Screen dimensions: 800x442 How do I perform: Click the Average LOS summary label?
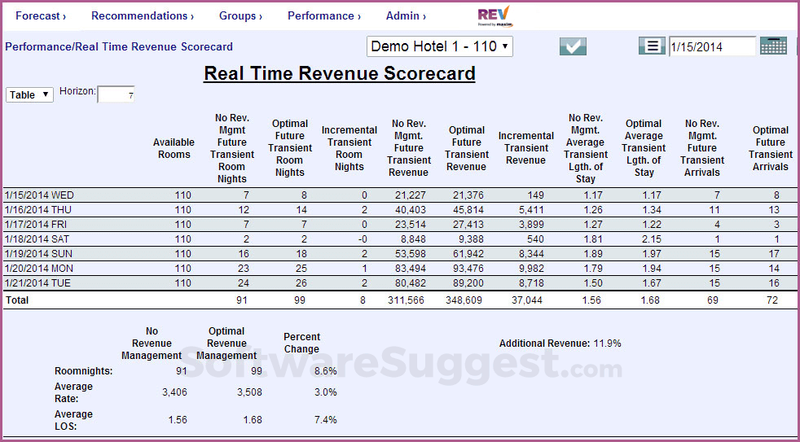pyautogui.click(x=74, y=419)
